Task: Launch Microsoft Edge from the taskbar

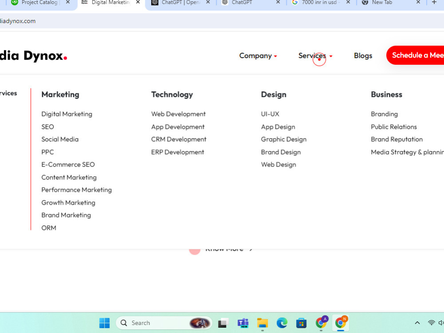Action: coord(282,323)
